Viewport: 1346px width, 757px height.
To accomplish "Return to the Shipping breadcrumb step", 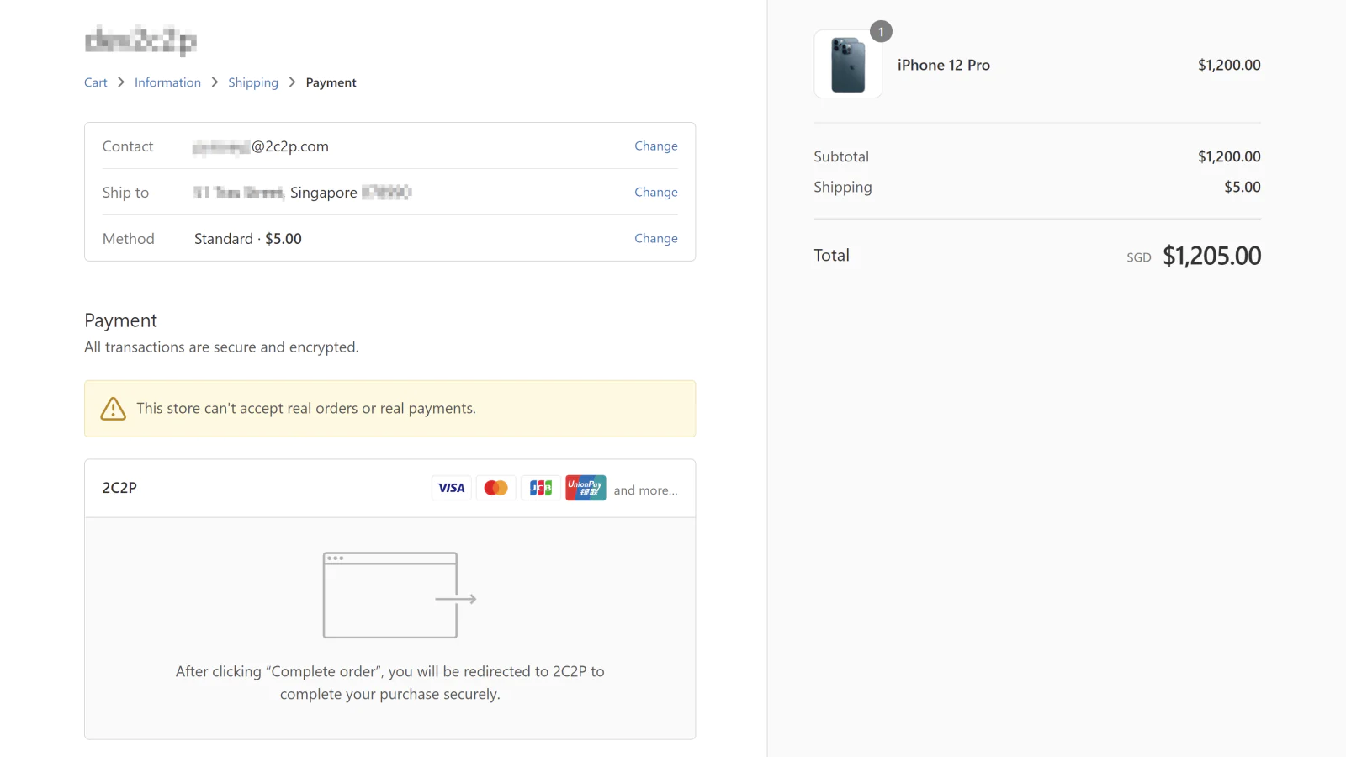I will click(x=252, y=82).
